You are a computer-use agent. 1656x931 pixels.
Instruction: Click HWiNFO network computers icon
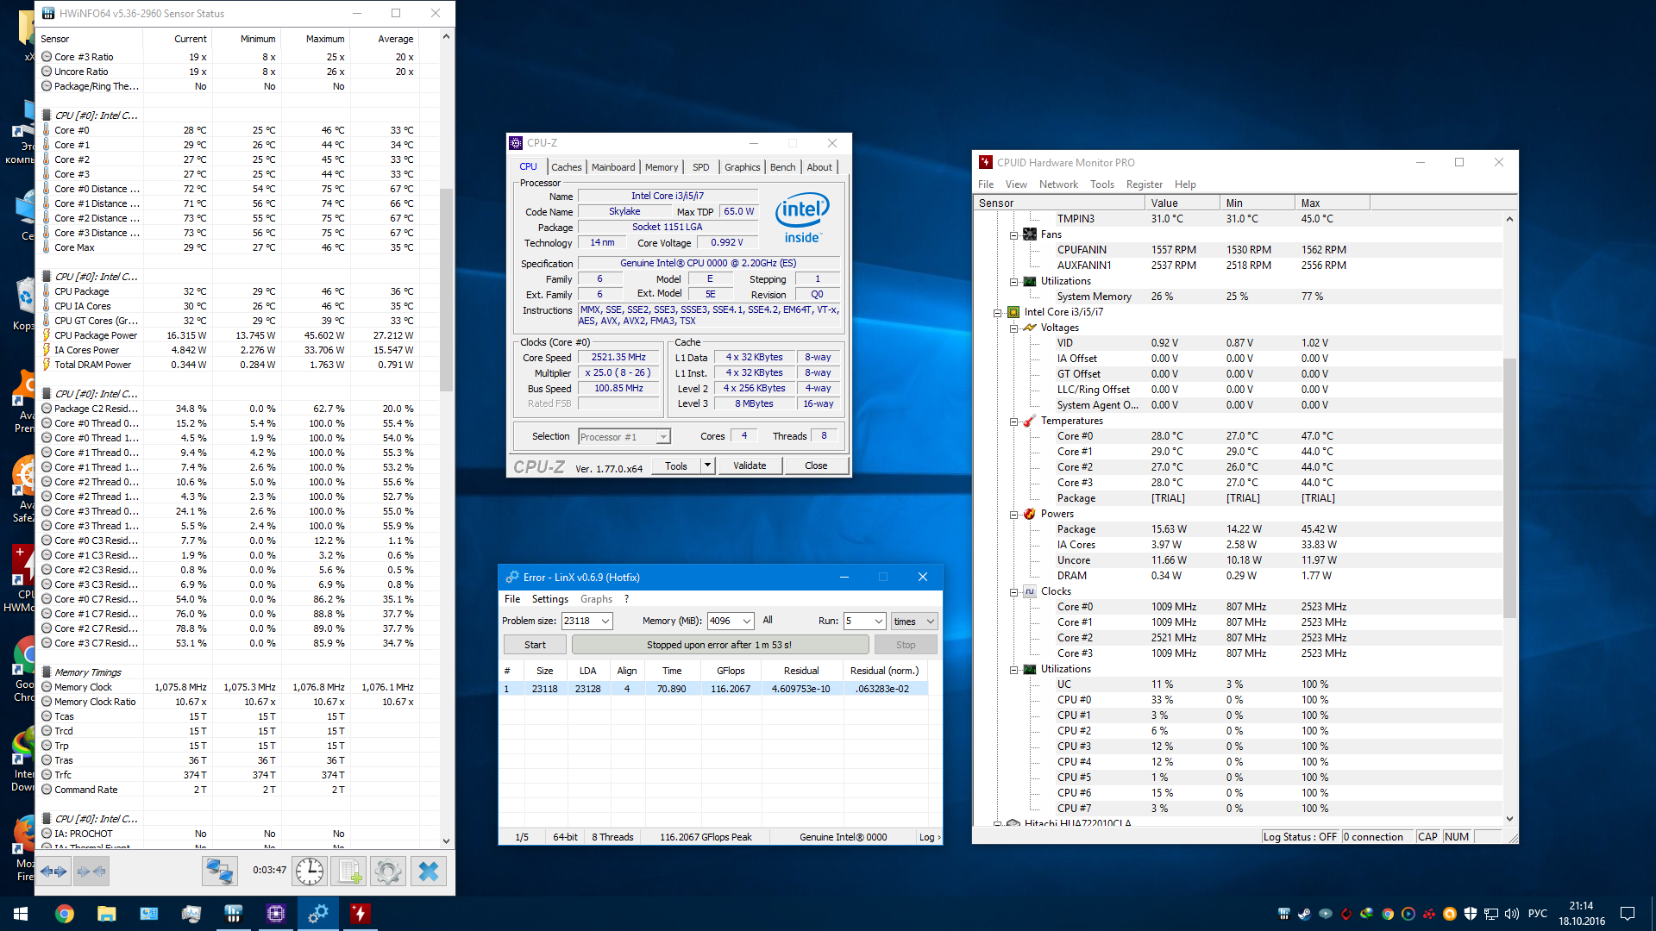219,872
